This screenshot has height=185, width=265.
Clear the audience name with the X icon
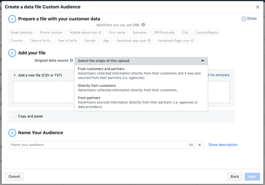pyautogui.click(x=200, y=145)
